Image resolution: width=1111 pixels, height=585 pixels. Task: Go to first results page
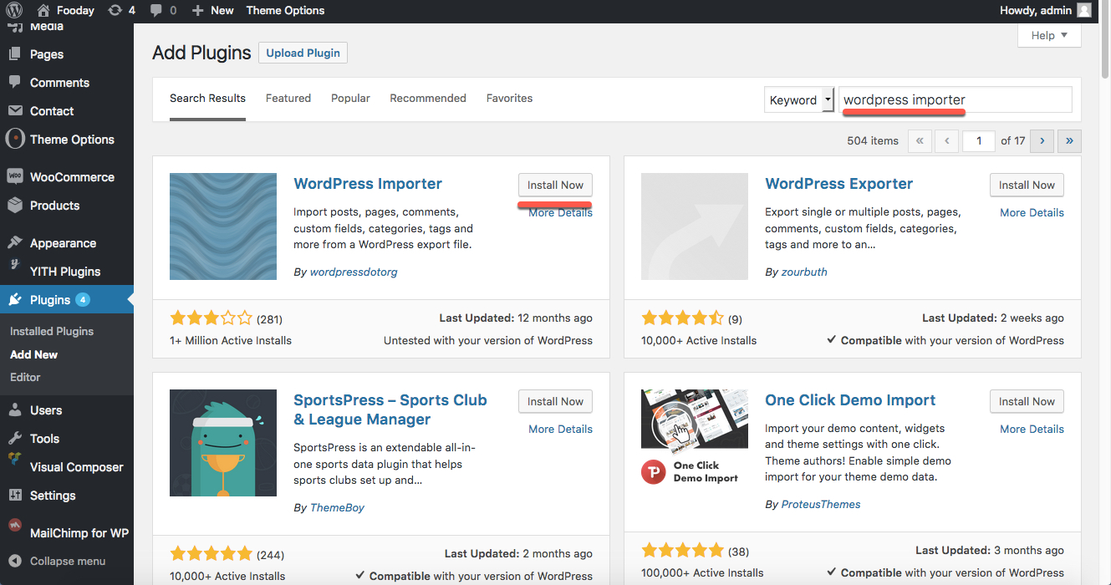[x=920, y=140]
